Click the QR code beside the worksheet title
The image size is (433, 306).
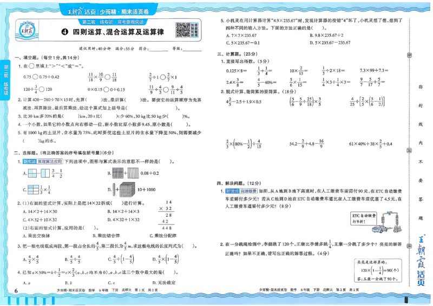pyautogui.click(x=183, y=30)
